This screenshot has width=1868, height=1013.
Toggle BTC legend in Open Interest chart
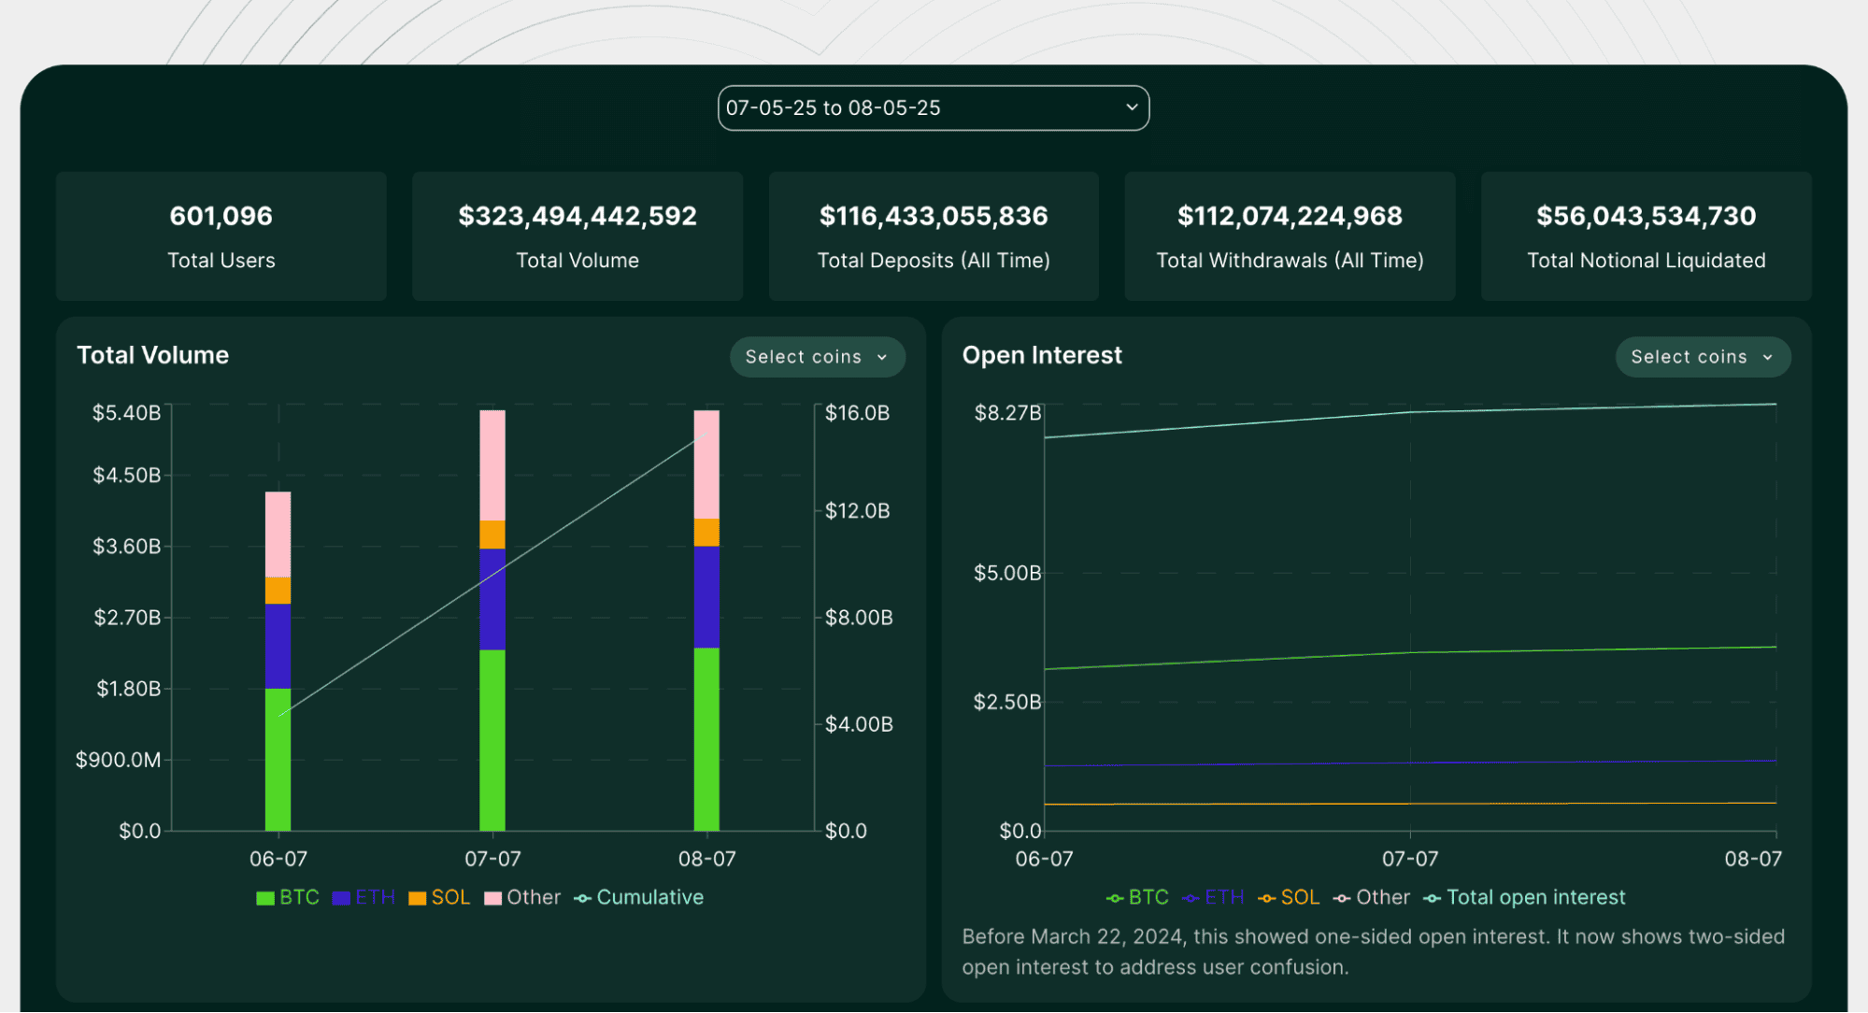tap(1137, 897)
